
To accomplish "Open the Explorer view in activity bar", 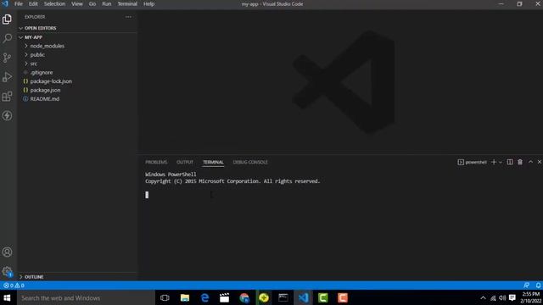I will click(7, 19).
